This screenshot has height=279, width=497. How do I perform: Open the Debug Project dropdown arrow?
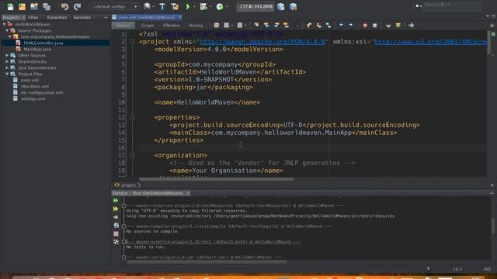point(210,7)
